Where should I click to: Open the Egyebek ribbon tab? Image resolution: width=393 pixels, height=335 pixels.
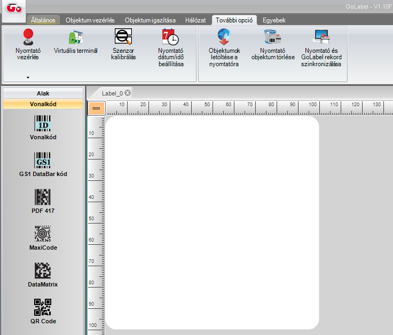pos(274,20)
